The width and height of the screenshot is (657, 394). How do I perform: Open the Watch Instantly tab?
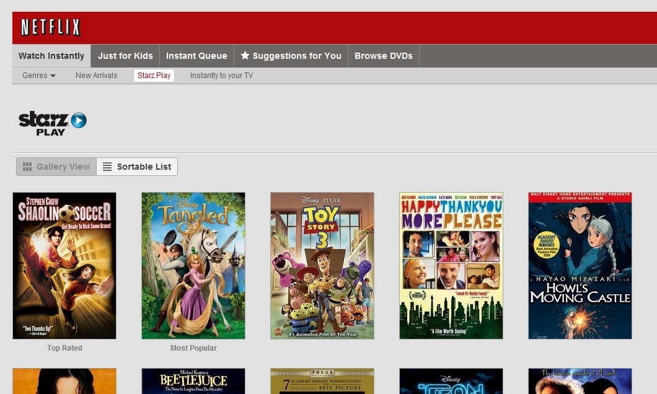pos(51,56)
